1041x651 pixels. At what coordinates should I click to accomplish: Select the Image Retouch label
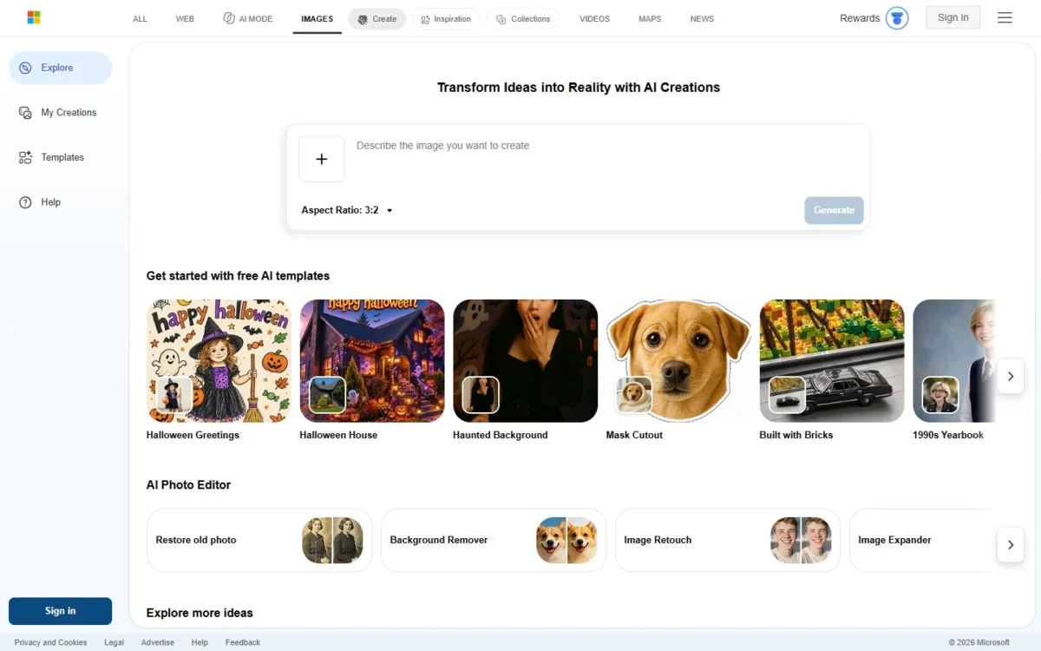(x=658, y=540)
